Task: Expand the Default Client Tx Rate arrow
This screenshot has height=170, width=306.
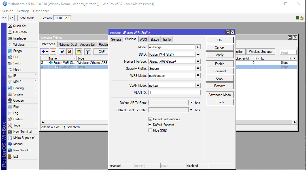Action: 192,110
